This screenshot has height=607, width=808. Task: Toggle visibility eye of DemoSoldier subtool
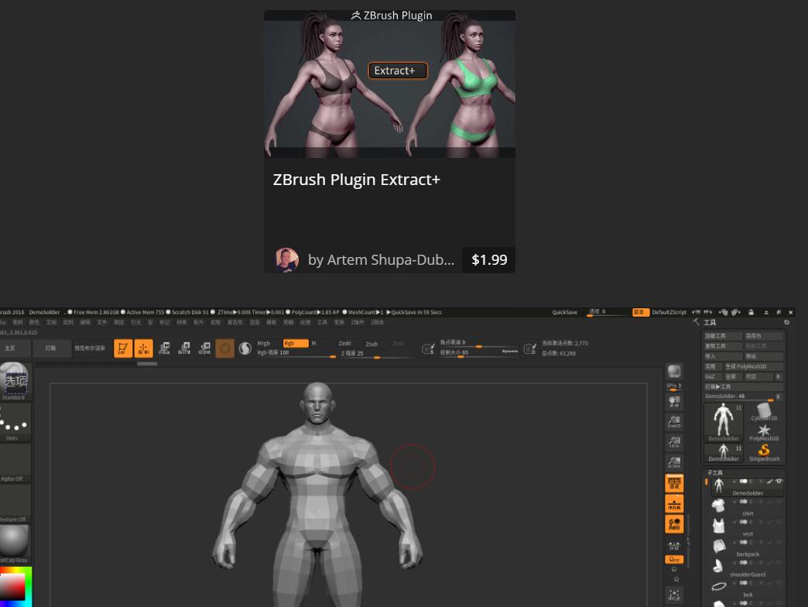[x=779, y=482]
